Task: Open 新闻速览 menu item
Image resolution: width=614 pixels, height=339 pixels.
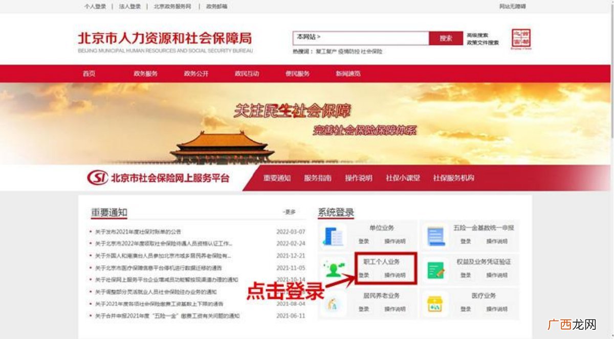Action: click(x=348, y=74)
